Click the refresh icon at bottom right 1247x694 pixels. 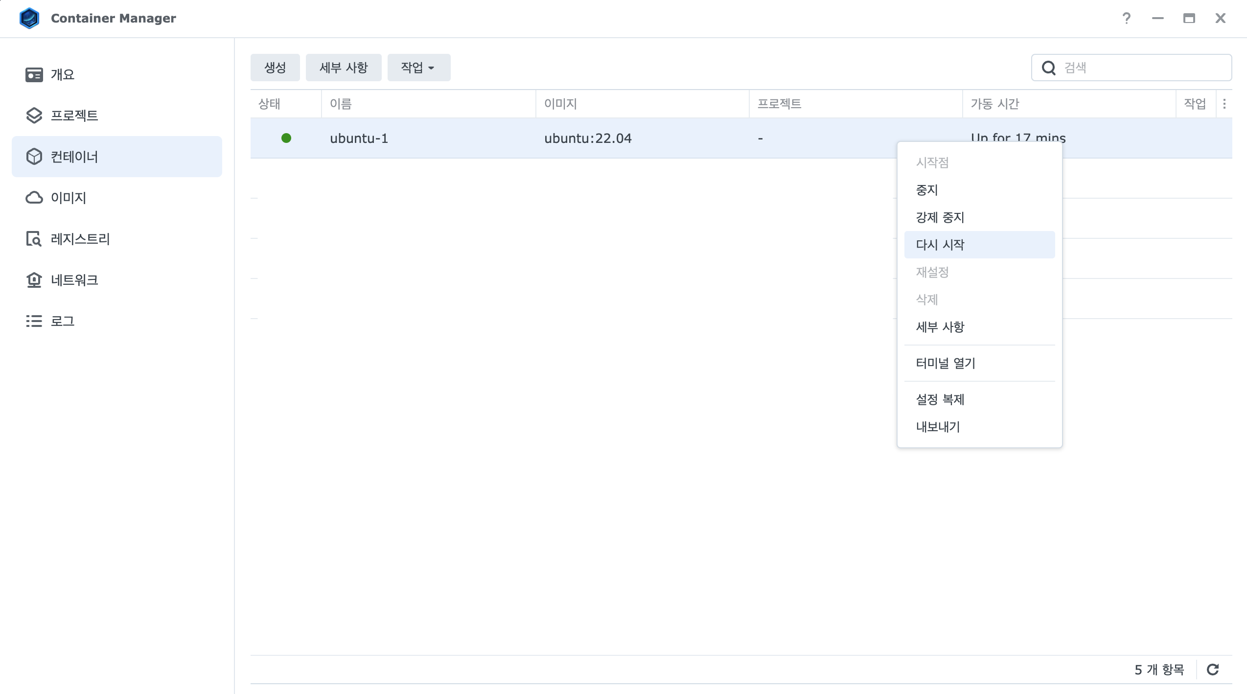pos(1212,670)
